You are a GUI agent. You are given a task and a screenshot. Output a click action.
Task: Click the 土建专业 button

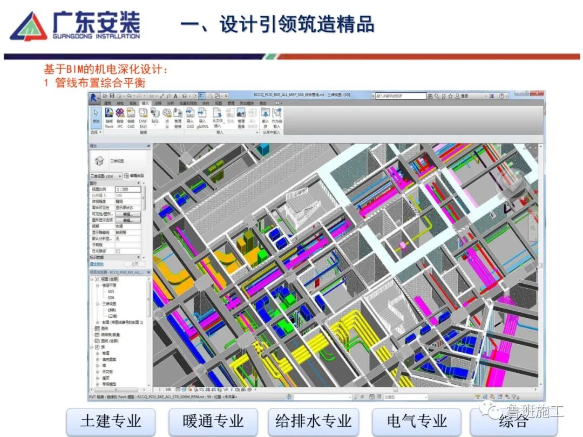111,421
